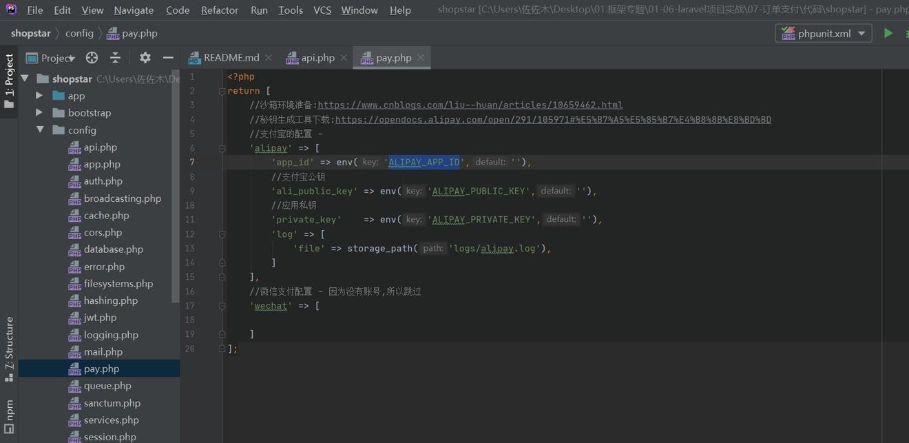Click the opendocs.alipay.com URL in comment
909x443 pixels.
pyautogui.click(x=552, y=119)
